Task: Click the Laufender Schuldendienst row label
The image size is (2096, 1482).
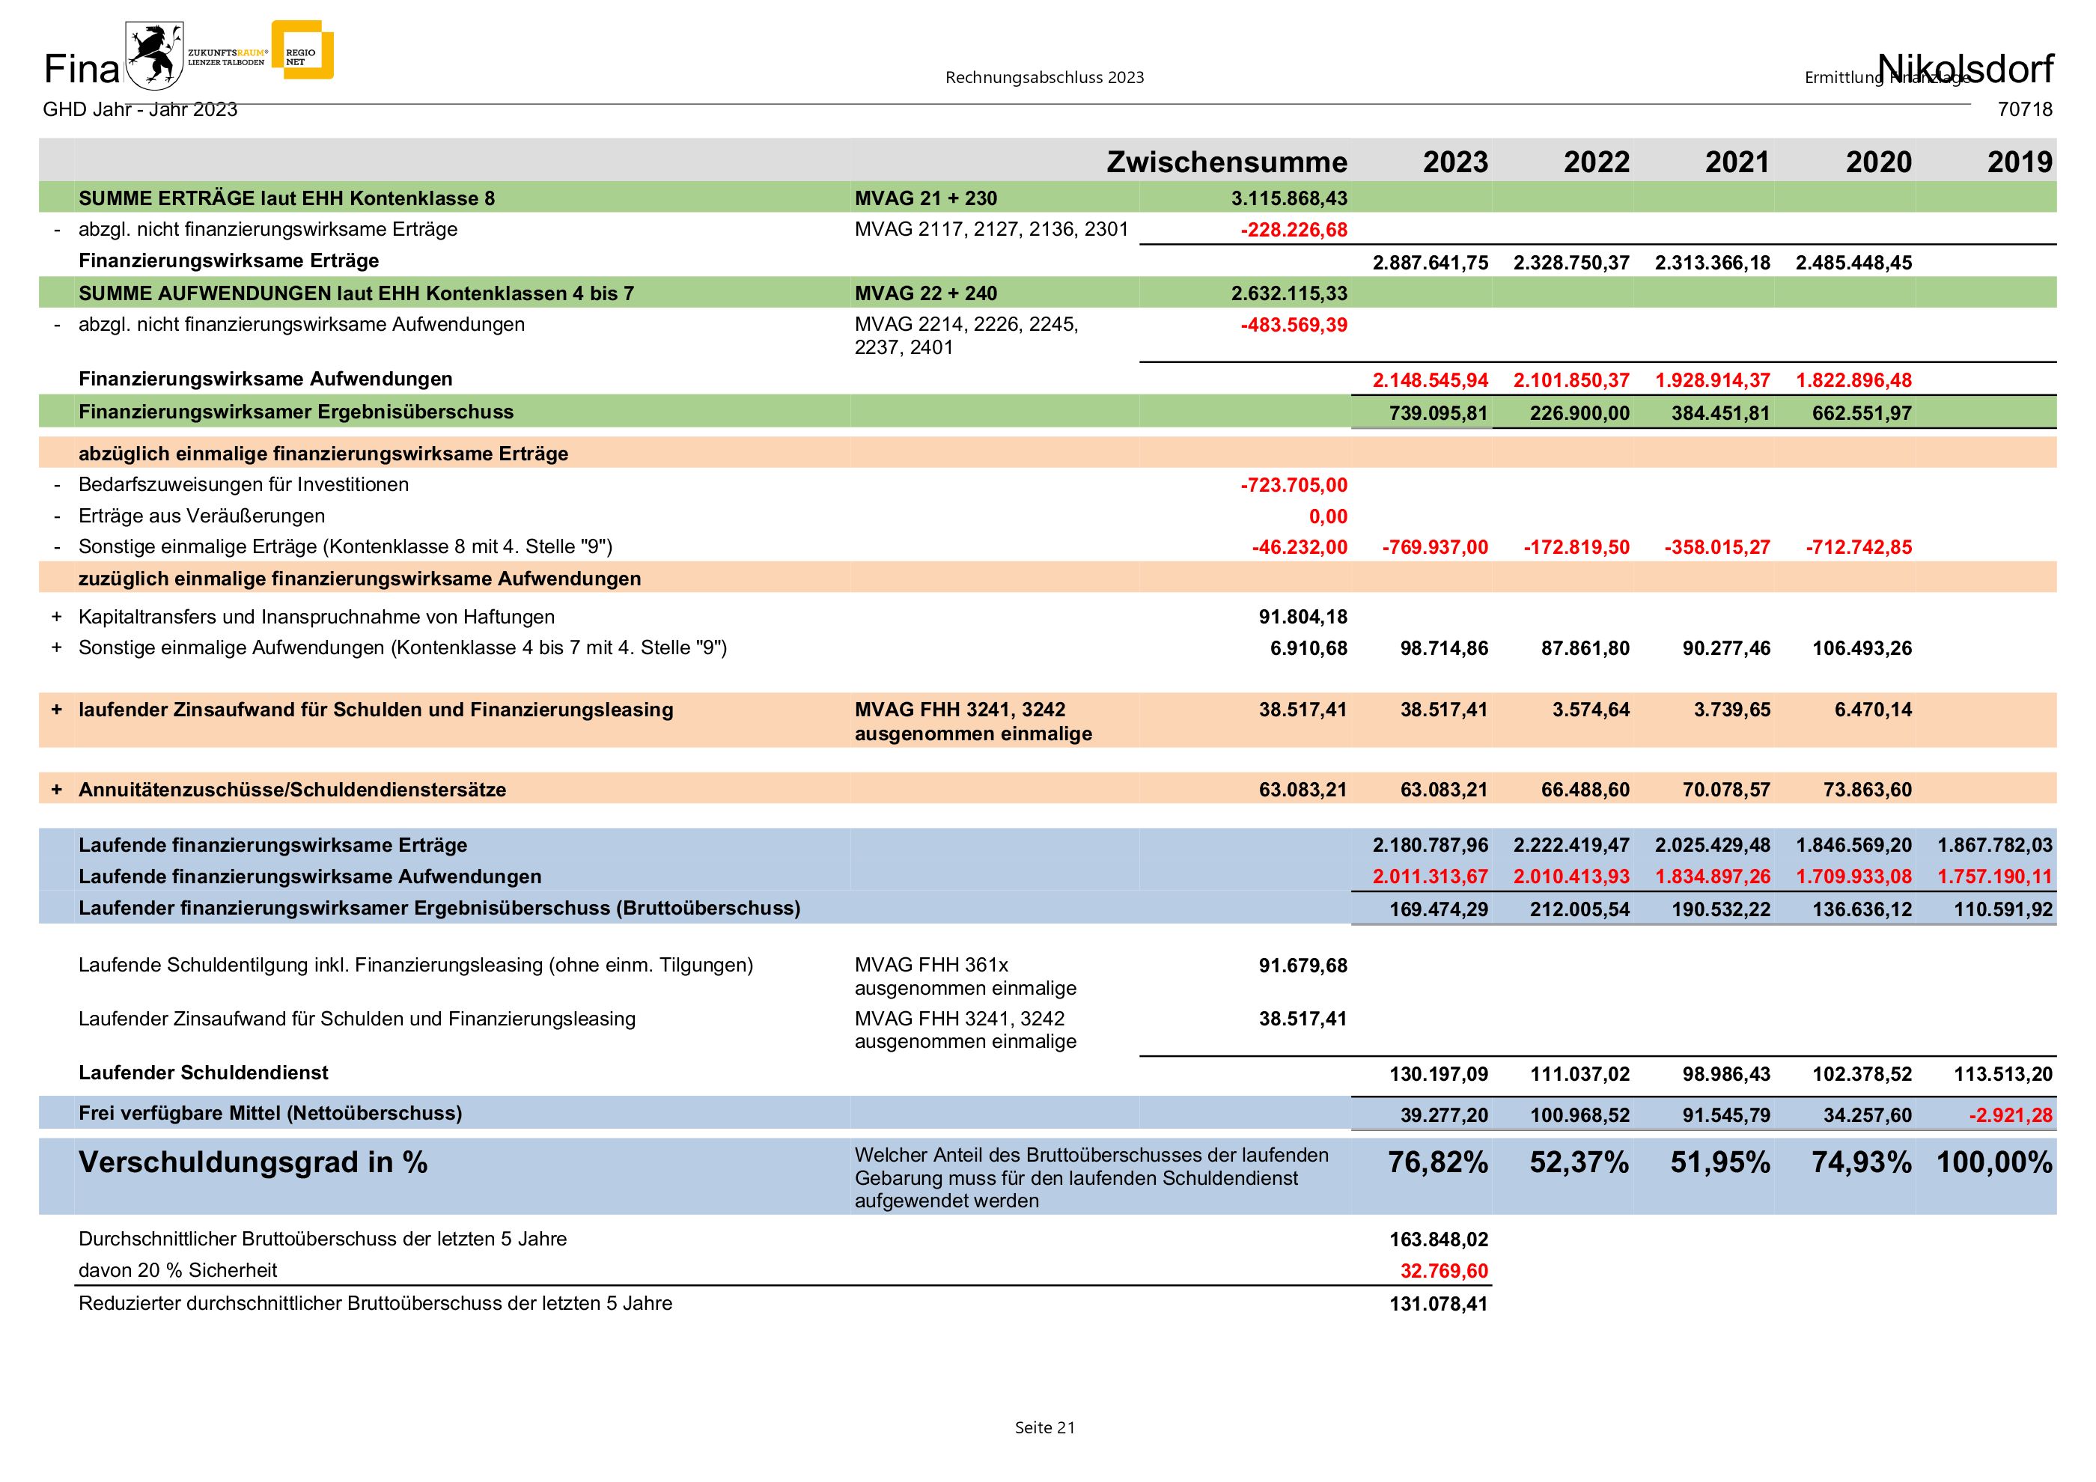Action: 203,1073
